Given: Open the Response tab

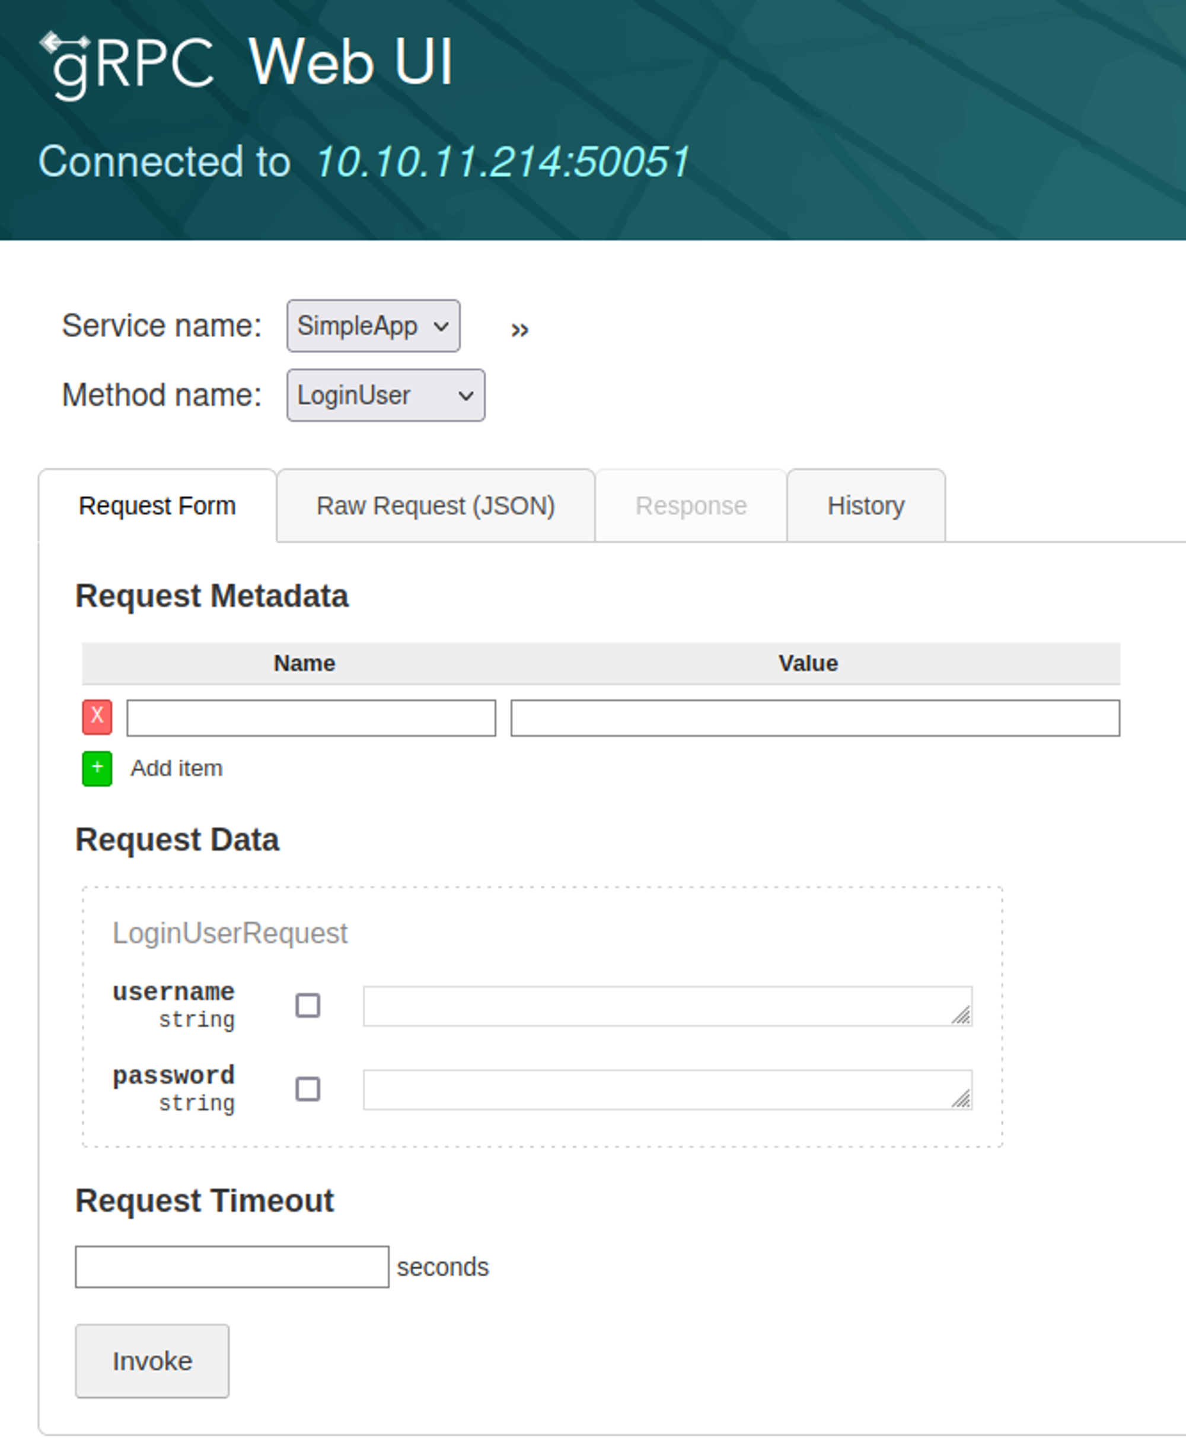Looking at the screenshot, I should pyautogui.click(x=691, y=505).
